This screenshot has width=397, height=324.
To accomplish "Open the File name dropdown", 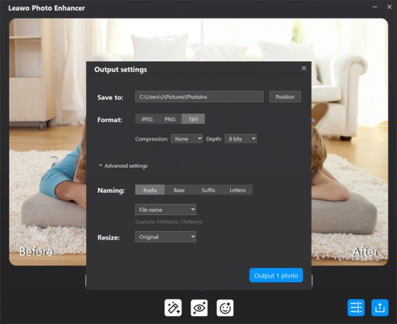I will pos(165,210).
